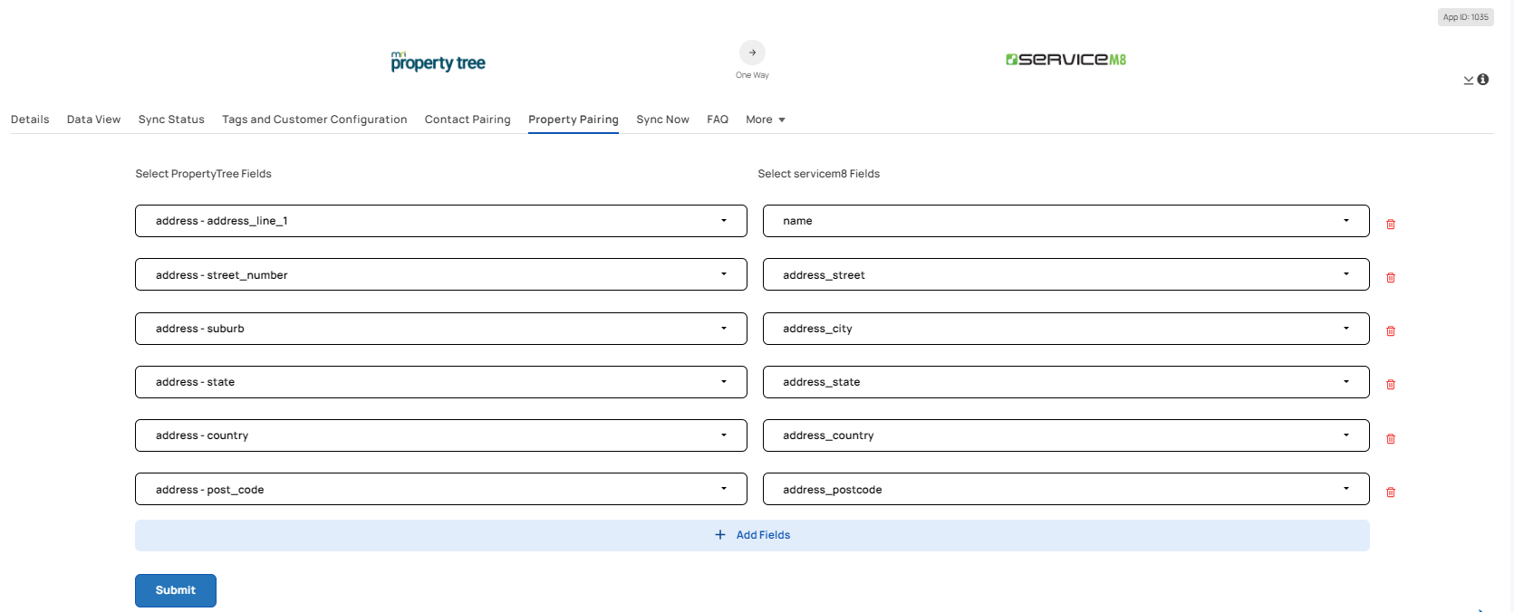Expand the More tab menu
The width and height of the screenshot is (1514, 612).
pyautogui.click(x=766, y=120)
